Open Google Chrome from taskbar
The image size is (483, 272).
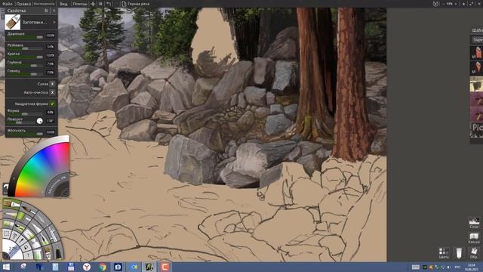[103, 267]
